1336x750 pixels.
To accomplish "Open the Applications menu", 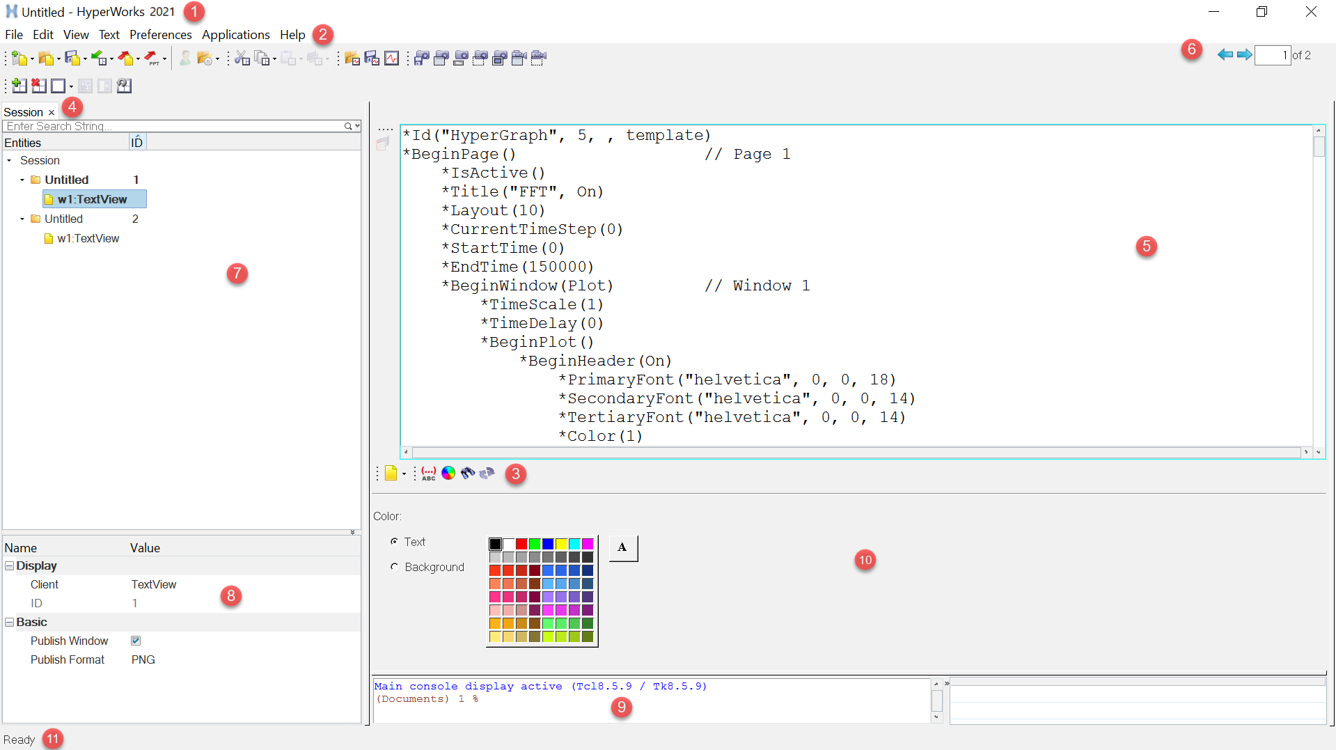I will tap(235, 35).
